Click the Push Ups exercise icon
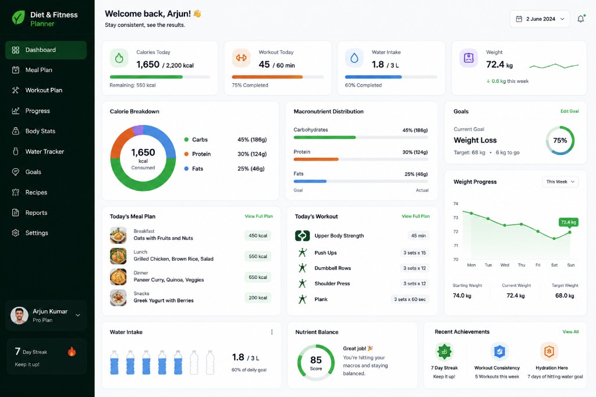596x397 pixels. click(x=303, y=253)
